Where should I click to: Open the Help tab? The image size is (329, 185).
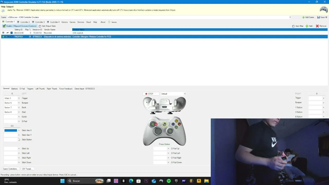(95, 22)
